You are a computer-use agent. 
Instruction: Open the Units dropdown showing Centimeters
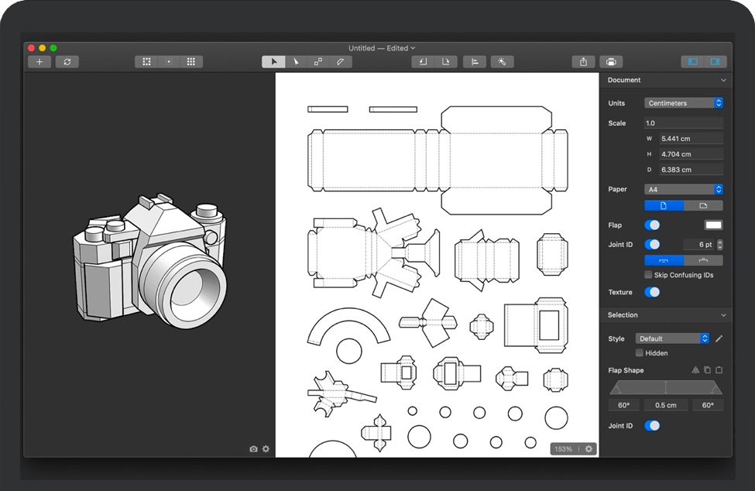click(683, 103)
